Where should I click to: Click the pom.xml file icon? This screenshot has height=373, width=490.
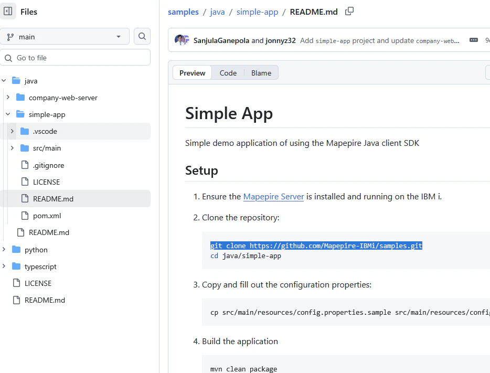click(x=25, y=216)
